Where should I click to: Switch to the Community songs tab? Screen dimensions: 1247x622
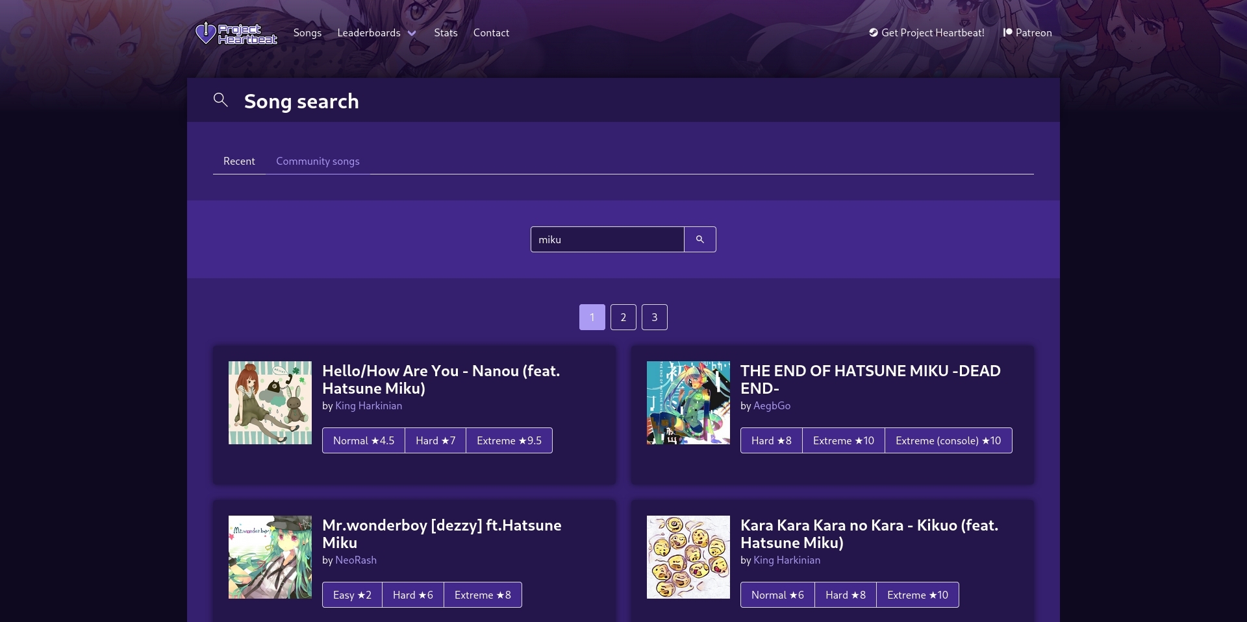point(318,161)
